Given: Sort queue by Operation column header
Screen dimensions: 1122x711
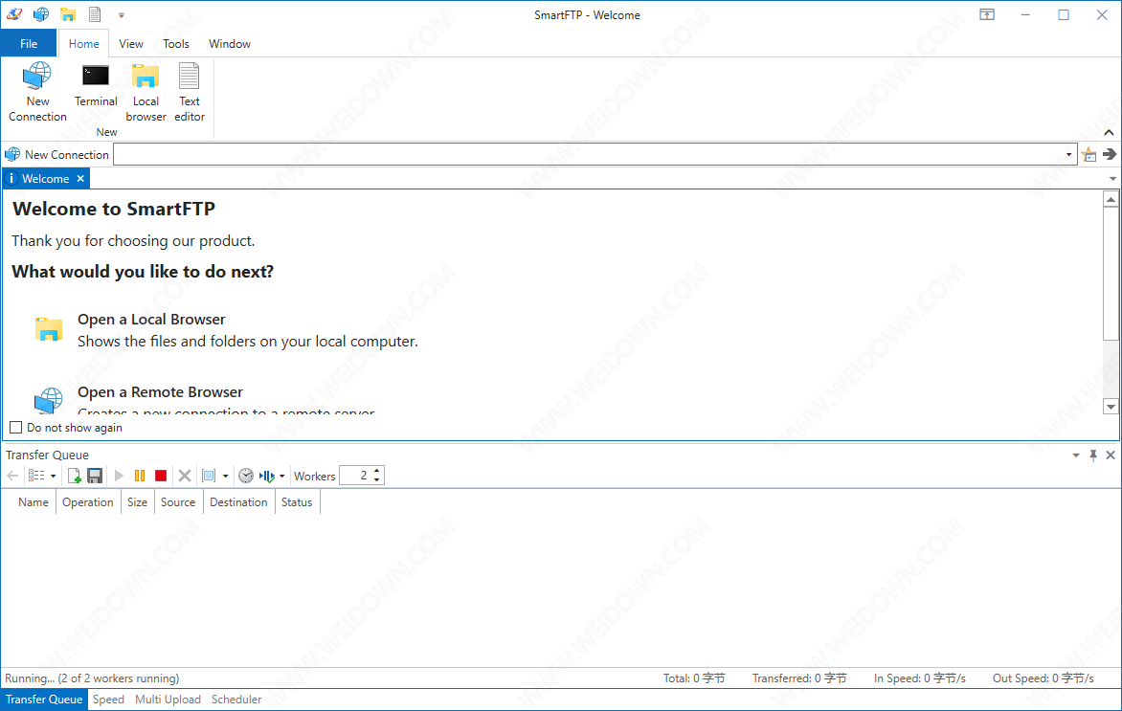Looking at the screenshot, I should 88,502.
